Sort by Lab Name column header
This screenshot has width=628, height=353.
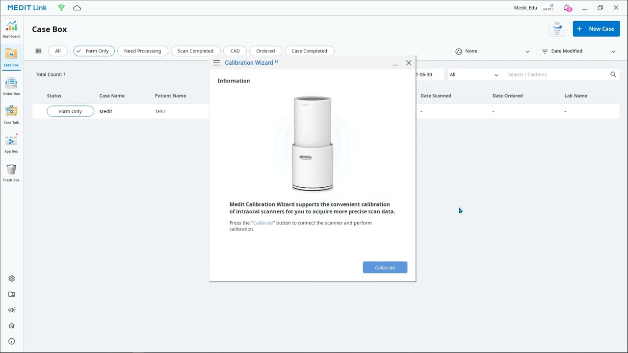tap(576, 96)
